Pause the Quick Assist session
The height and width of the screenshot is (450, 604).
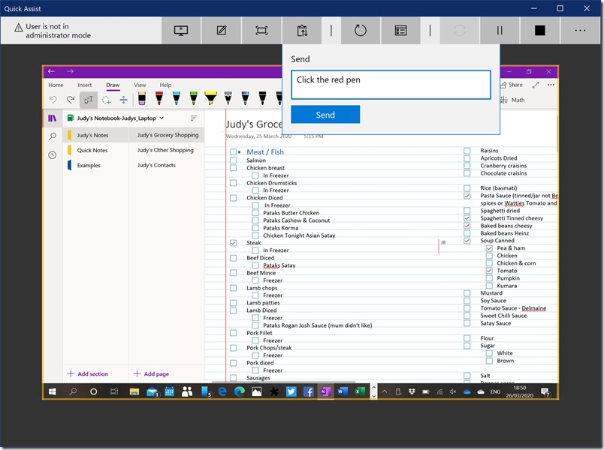pyautogui.click(x=500, y=31)
